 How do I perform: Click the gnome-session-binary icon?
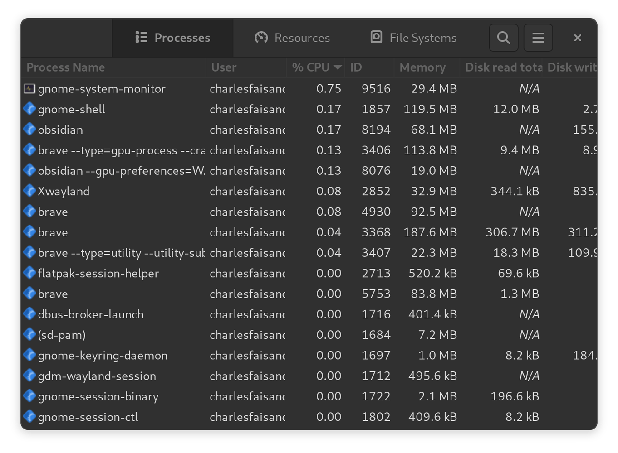click(29, 396)
